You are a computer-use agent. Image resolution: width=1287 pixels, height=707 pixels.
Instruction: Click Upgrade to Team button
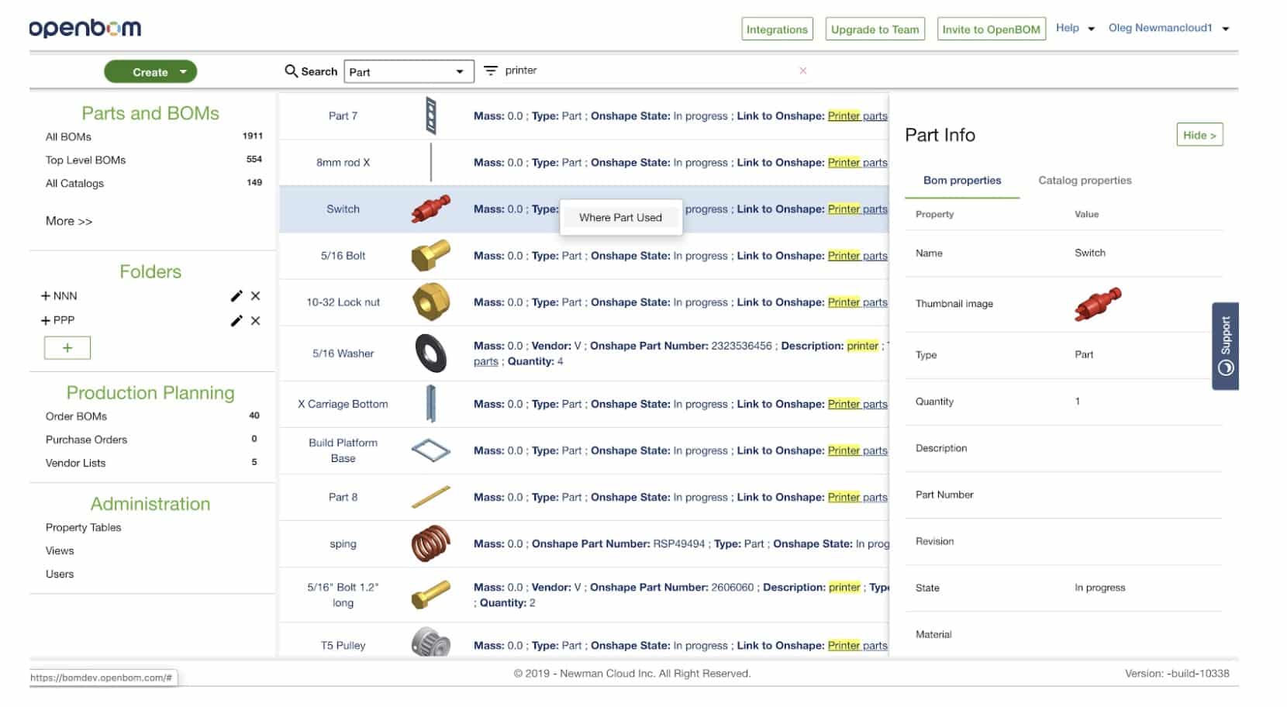tap(875, 29)
